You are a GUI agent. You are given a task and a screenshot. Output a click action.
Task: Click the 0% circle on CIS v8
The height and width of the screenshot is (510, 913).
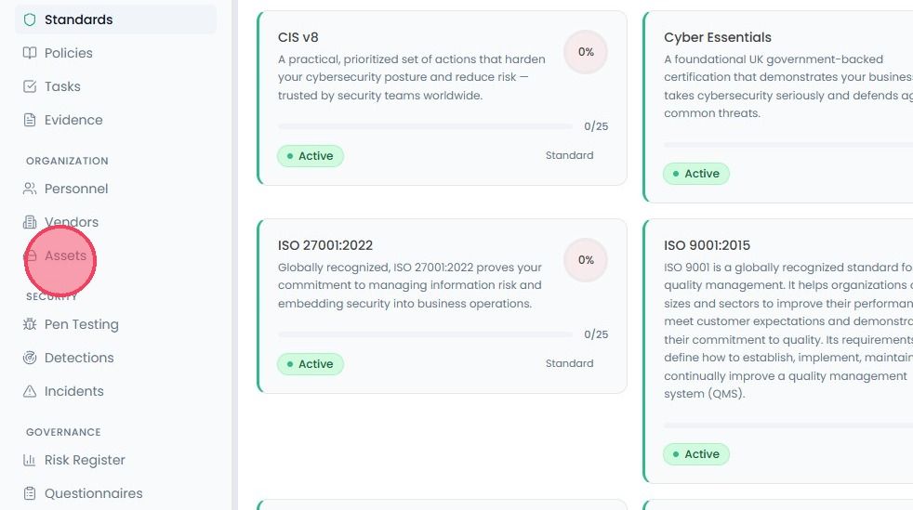(586, 52)
